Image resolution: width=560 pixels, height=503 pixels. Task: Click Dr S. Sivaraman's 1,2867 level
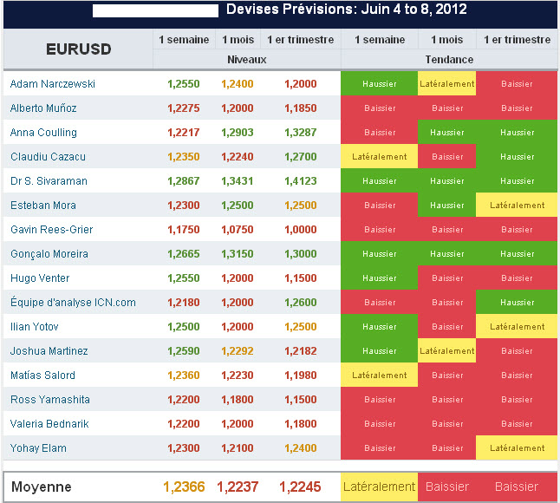coord(184,181)
